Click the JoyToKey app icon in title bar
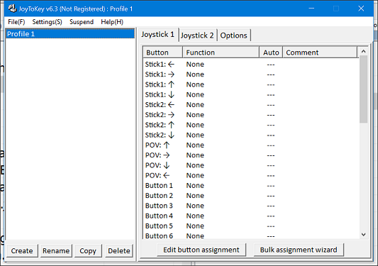This screenshot has width=378, height=266. coord(12,9)
